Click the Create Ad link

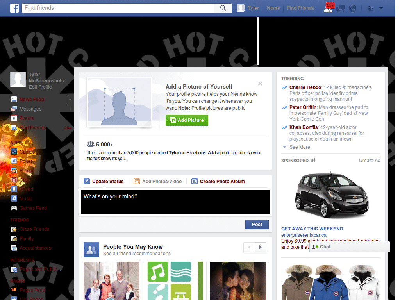click(x=370, y=161)
